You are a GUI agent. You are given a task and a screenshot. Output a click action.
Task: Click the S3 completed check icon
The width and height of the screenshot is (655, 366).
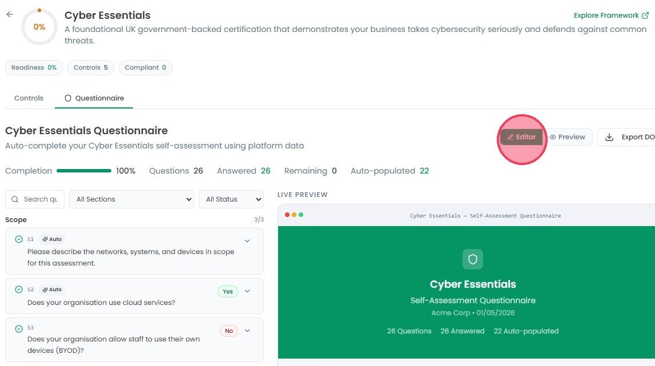pos(19,329)
